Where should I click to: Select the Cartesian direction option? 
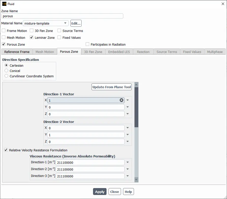[6, 65]
